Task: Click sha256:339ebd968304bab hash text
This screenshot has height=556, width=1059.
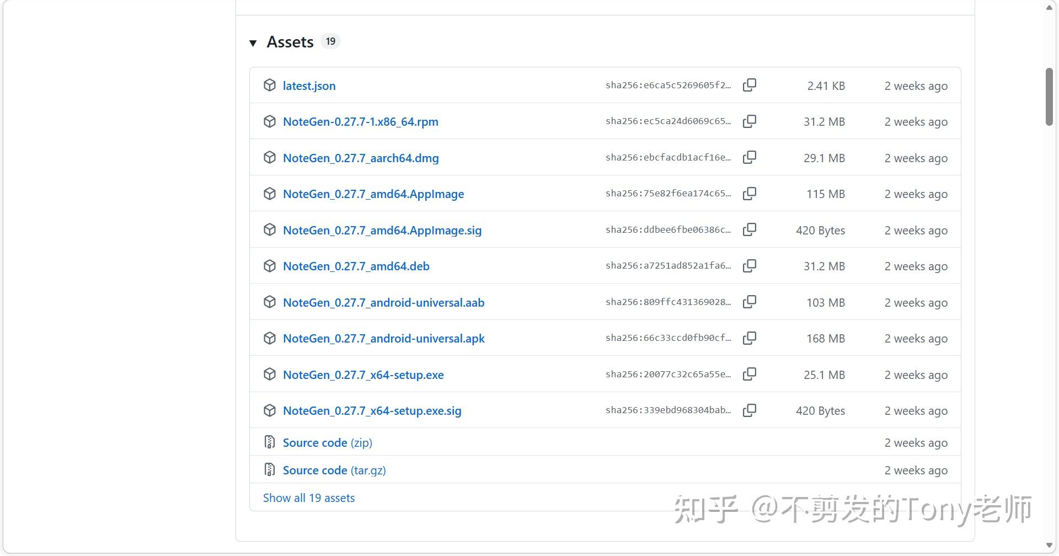Action: [x=668, y=410]
